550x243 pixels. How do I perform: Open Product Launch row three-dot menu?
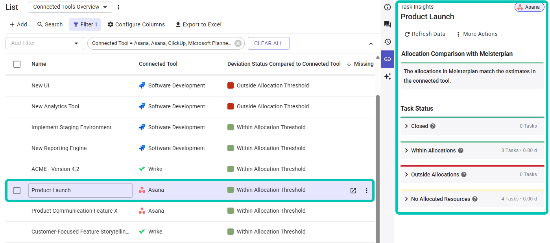(x=367, y=191)
